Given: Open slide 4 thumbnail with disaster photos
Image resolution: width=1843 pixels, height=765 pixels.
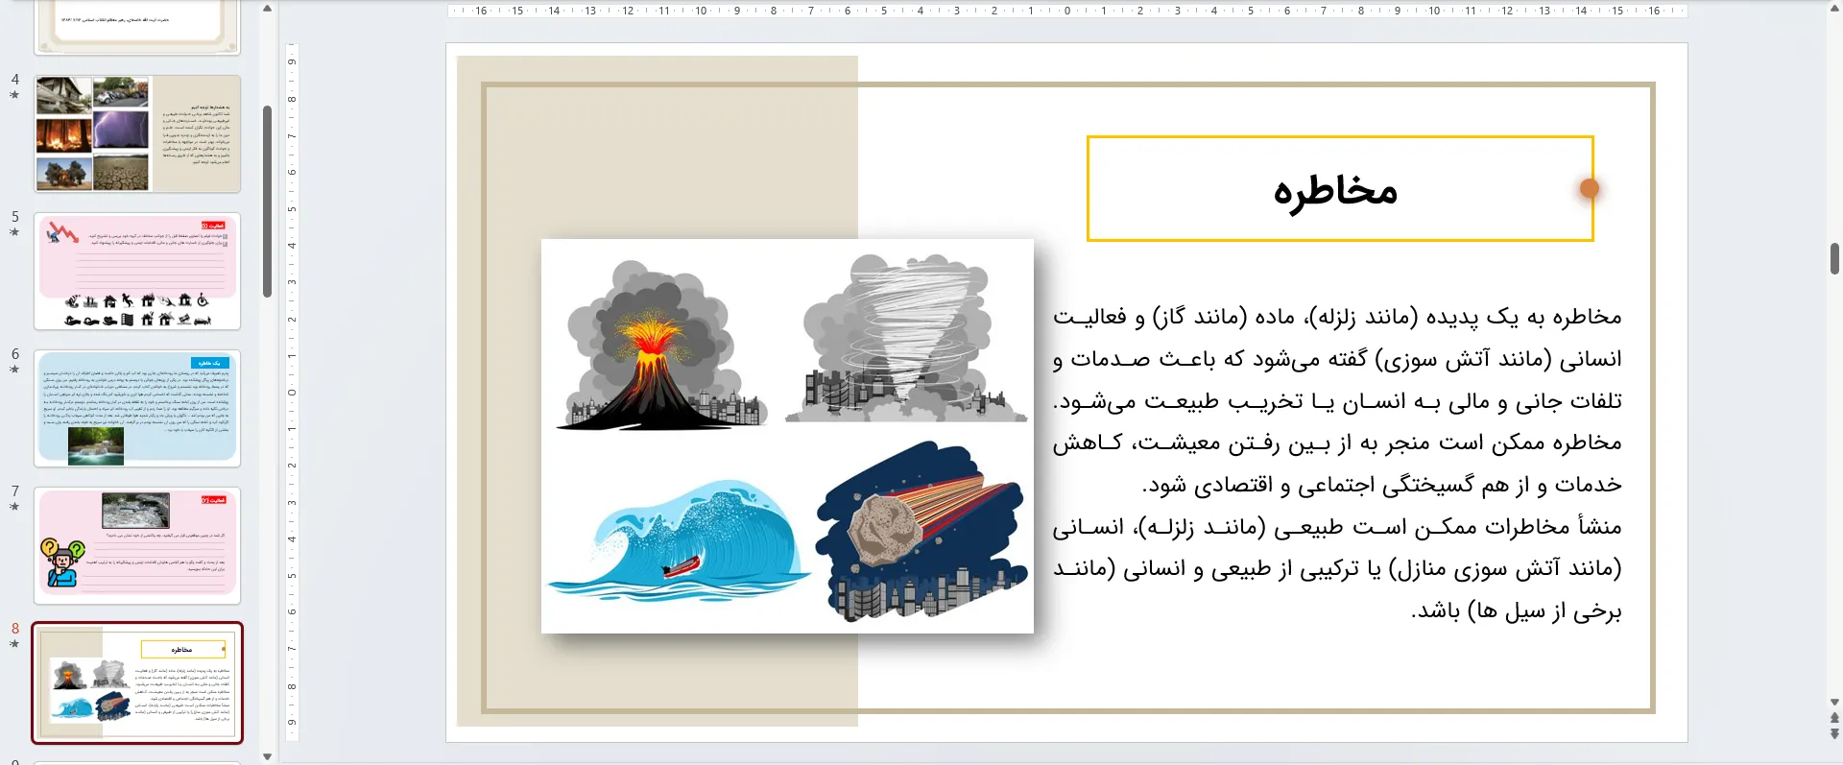Looking at the screenshot, I should pos(137,133).
